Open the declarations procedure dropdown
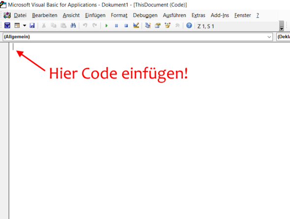This screenshot has height=219, width=290. pyautogui.click(x=283, y=37)
